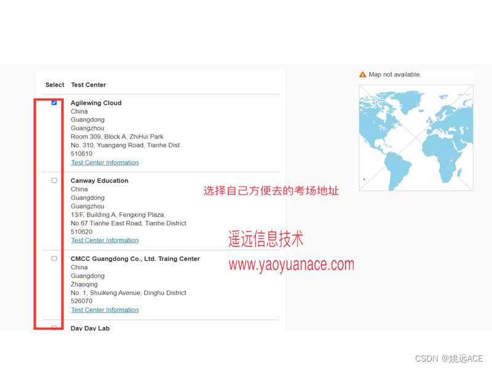Viewport: 492px width, 369px height.
Task: Click the postal code 526070
Action: point(82,301)
